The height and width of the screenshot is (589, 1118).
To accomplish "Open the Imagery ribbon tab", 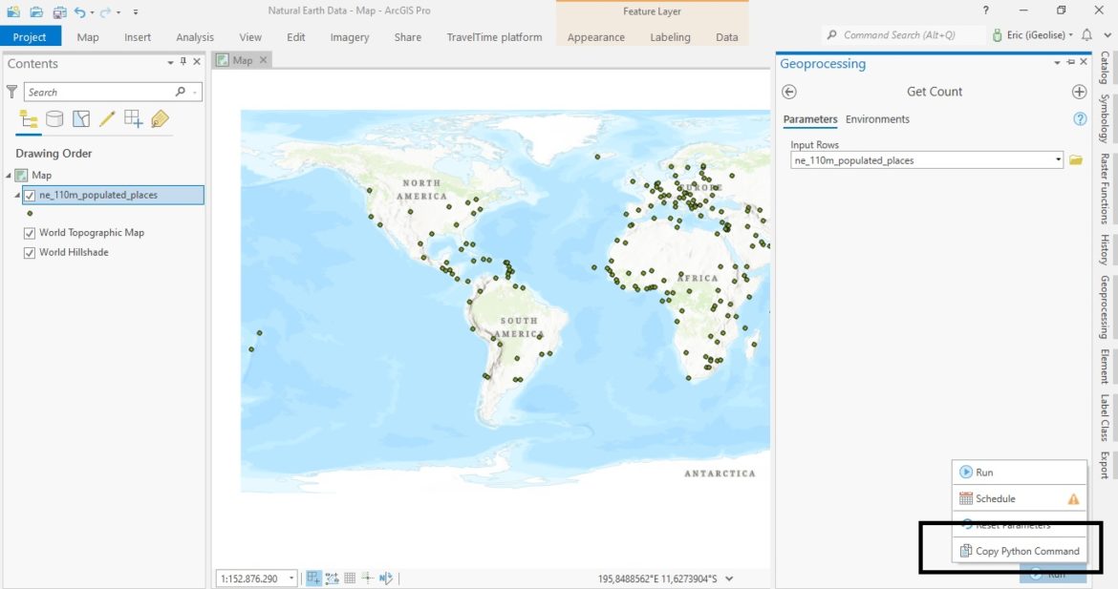I will tap(350, 37).
